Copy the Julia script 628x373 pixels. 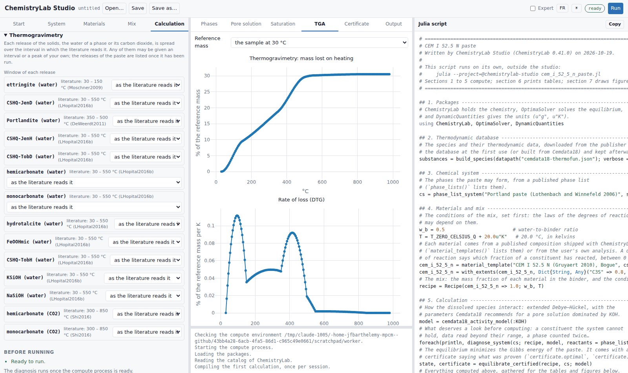tap(615, 24)
